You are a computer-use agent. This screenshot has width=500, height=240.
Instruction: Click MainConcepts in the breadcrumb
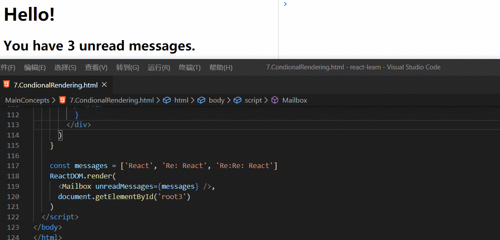[28, 100]
